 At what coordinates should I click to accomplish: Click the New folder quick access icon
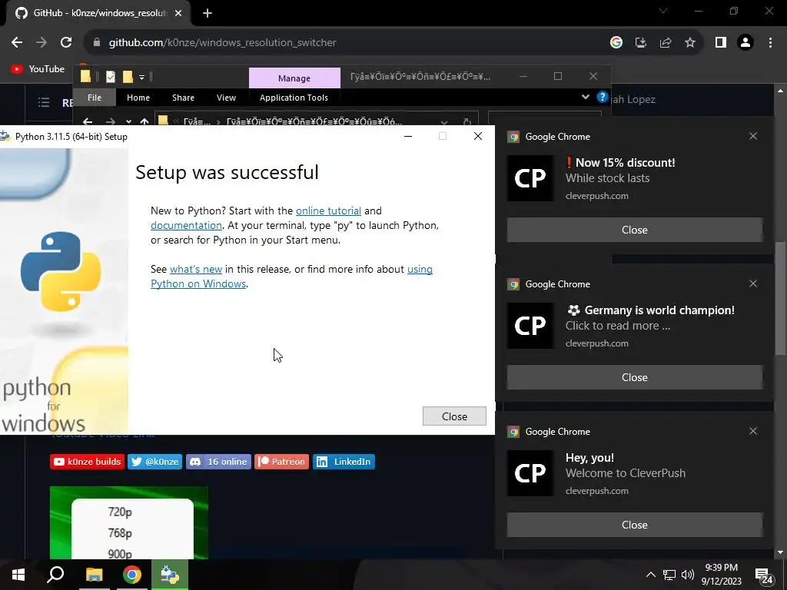[x=128, y=76]
